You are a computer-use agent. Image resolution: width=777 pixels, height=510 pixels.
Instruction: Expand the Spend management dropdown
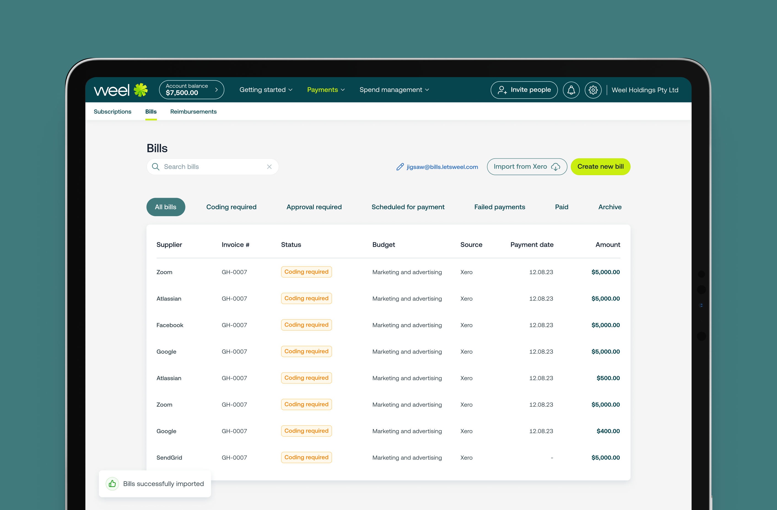click(395, 89)
